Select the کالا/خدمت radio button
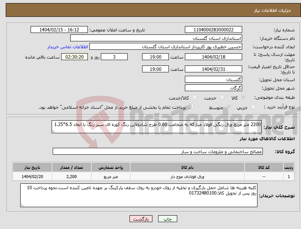Screen dimensions: 301x229 tap(194, 97)
